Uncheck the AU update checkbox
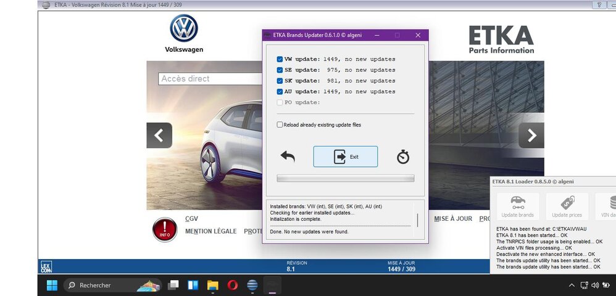This screenshot has width=616, height=296. click(280, 91)
